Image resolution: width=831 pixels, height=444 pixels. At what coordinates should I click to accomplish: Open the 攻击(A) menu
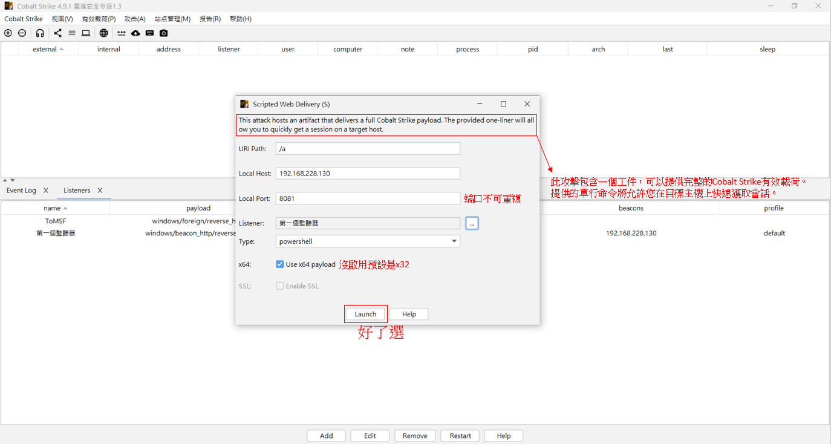coord(135,19)
